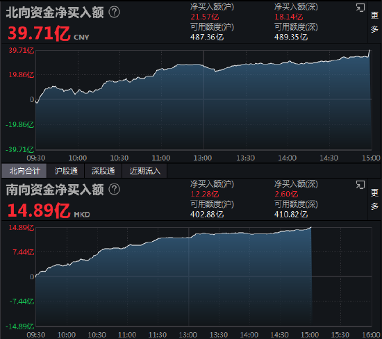This screenshot has width=382, height=339.
Task: Click the 11:30 marker on southbound chart
Action: 158,335
